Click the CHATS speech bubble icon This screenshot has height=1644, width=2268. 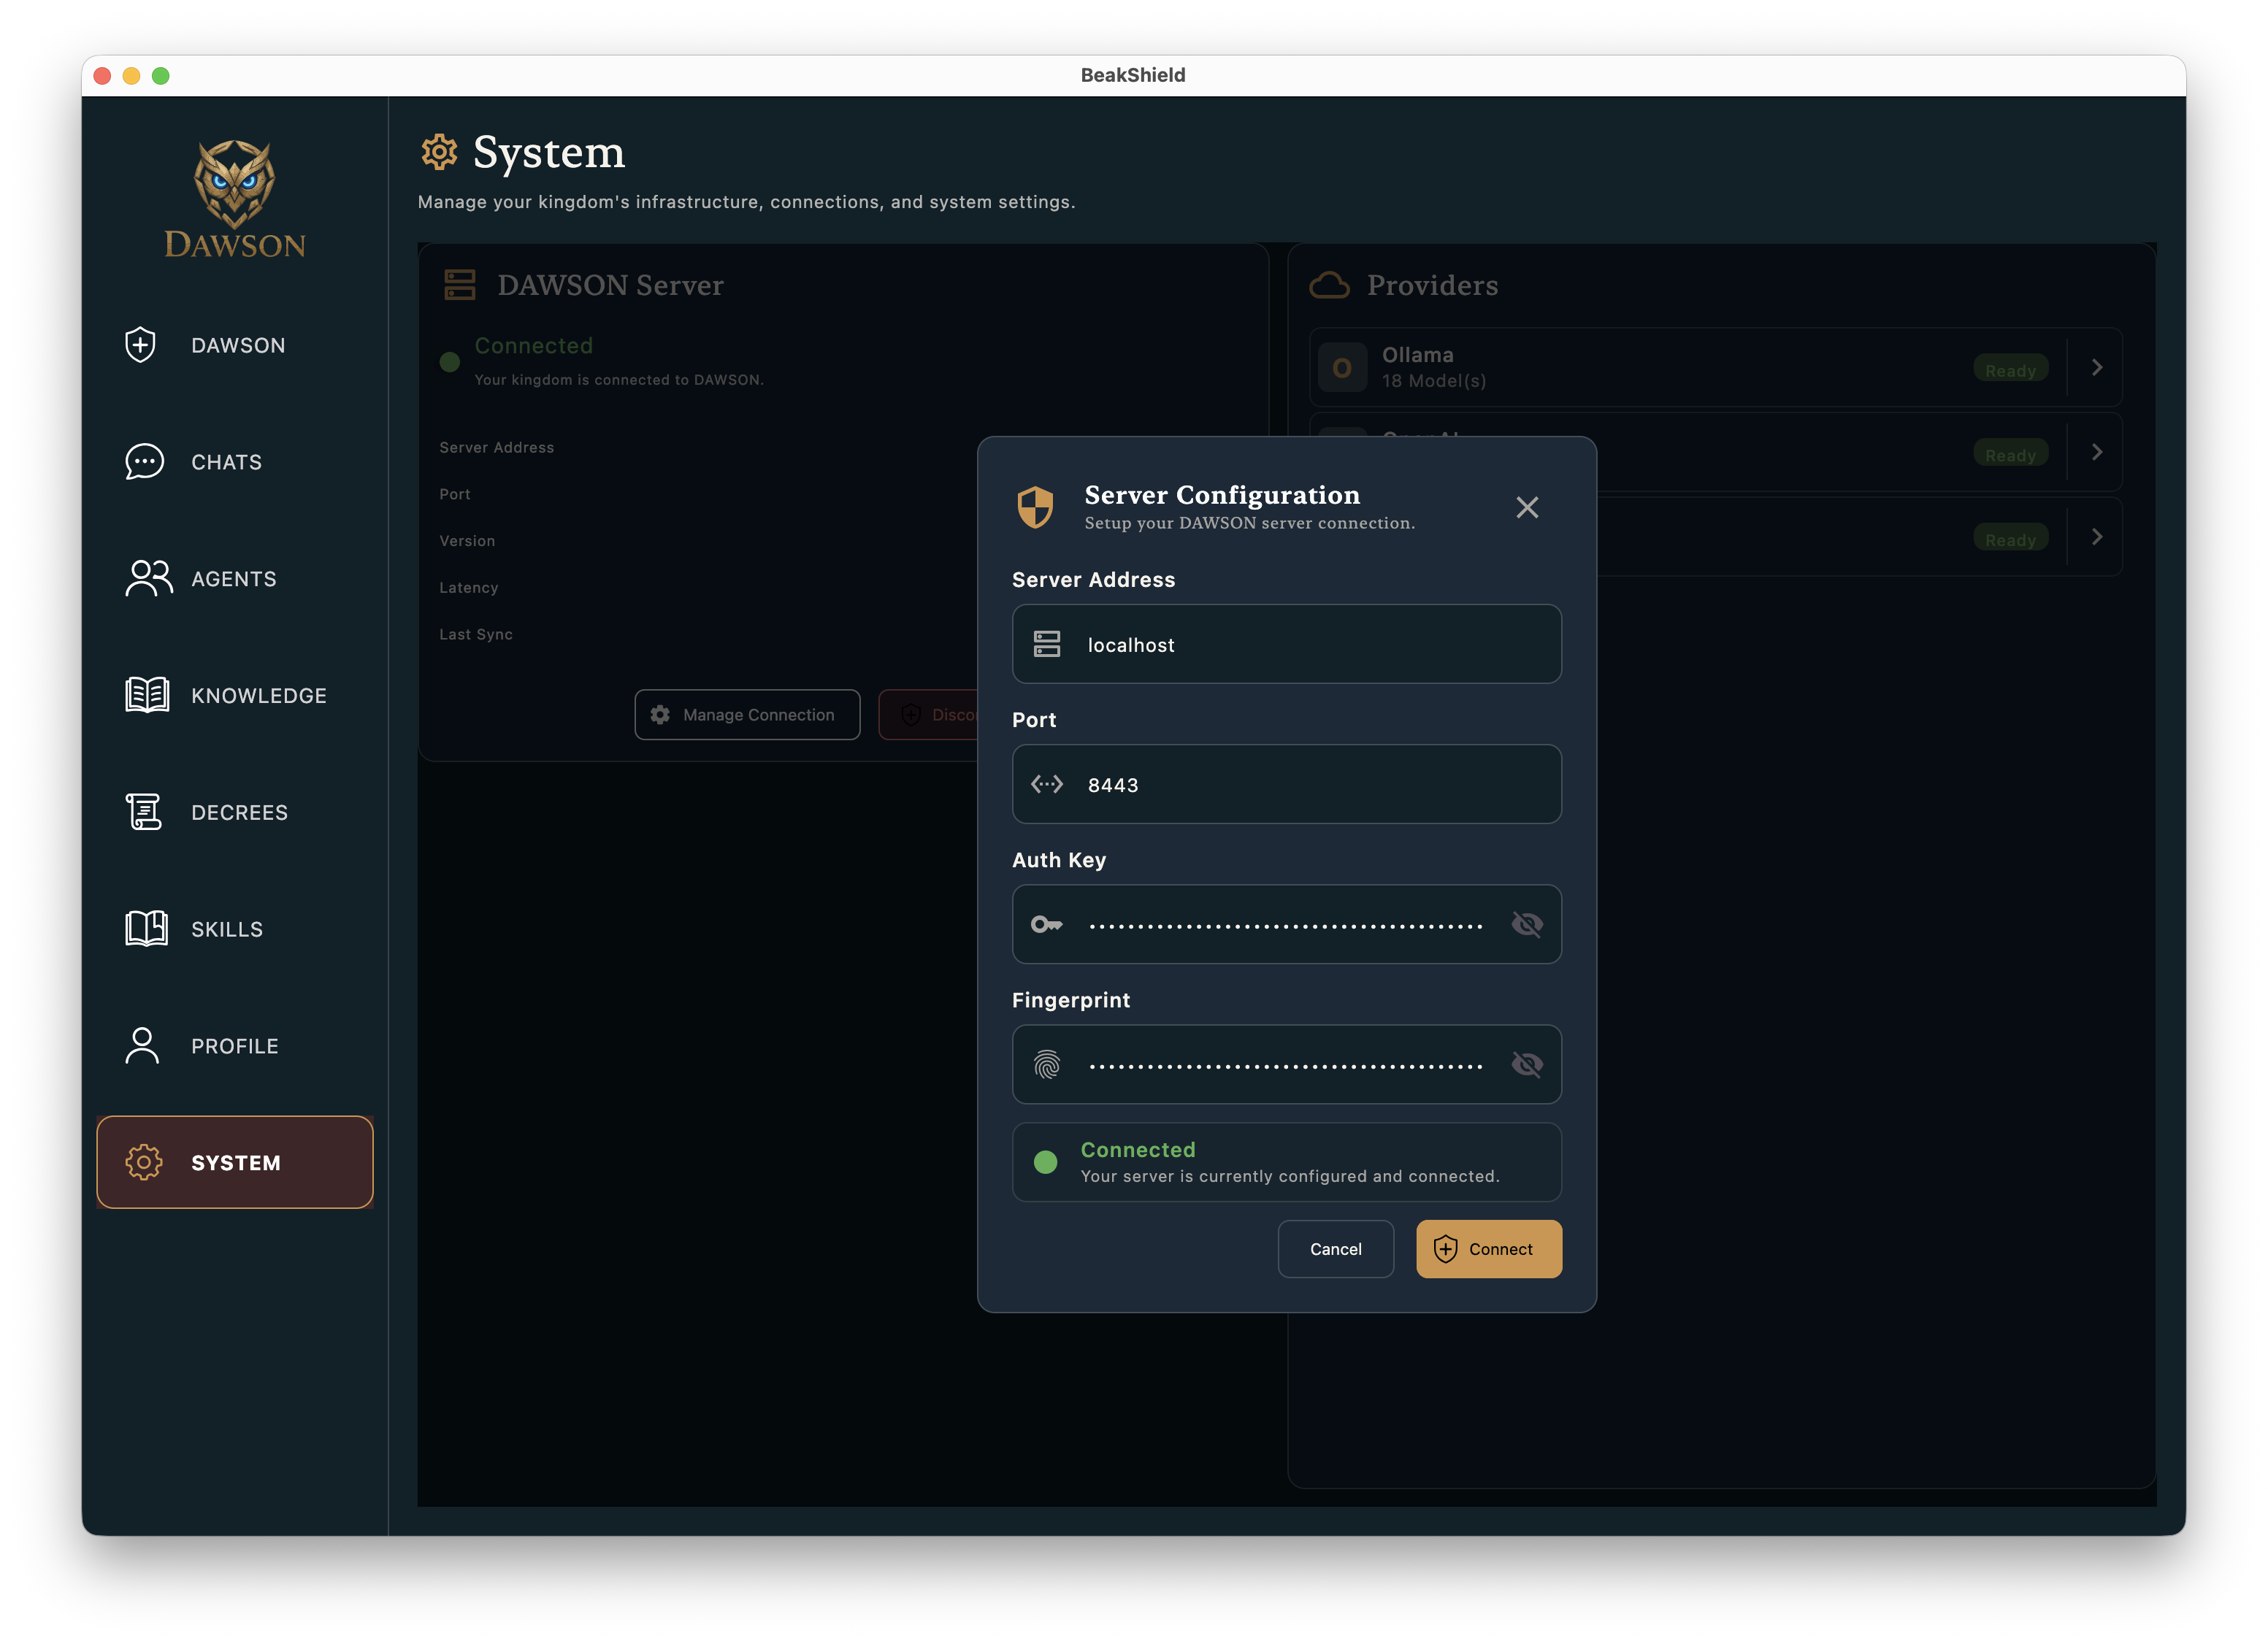[144, 462]
